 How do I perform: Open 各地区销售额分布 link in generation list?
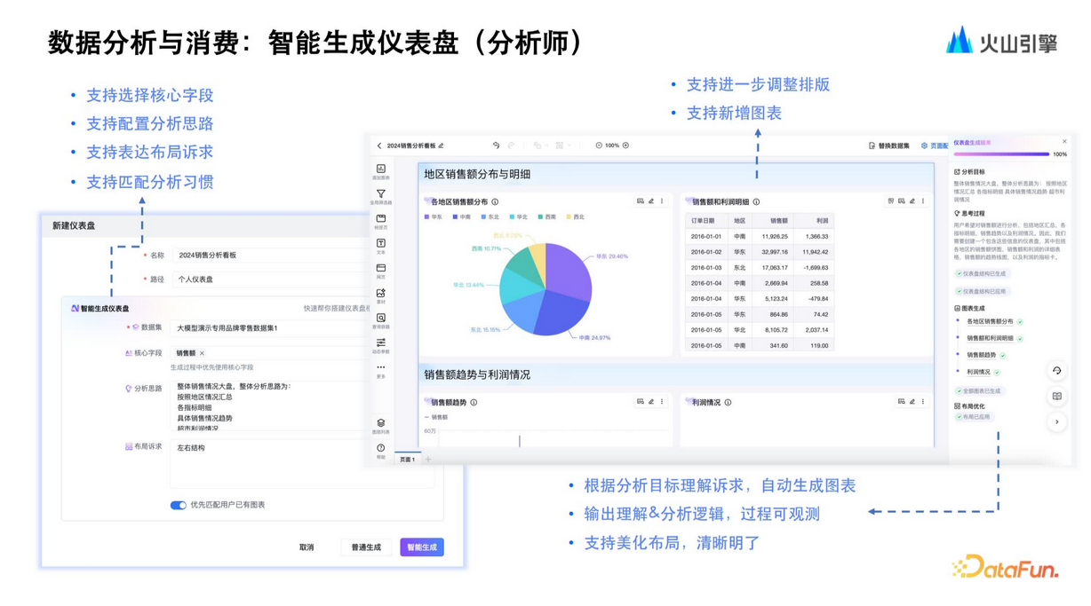(990, 322)
